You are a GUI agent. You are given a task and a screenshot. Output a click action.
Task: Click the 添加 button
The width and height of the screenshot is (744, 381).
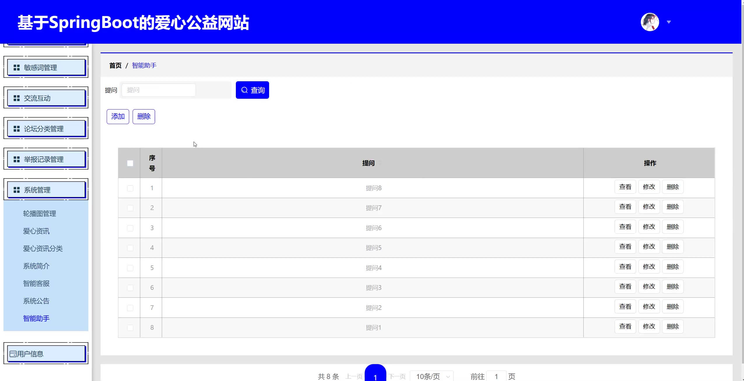pyautogui.click(x=118, y=117)
